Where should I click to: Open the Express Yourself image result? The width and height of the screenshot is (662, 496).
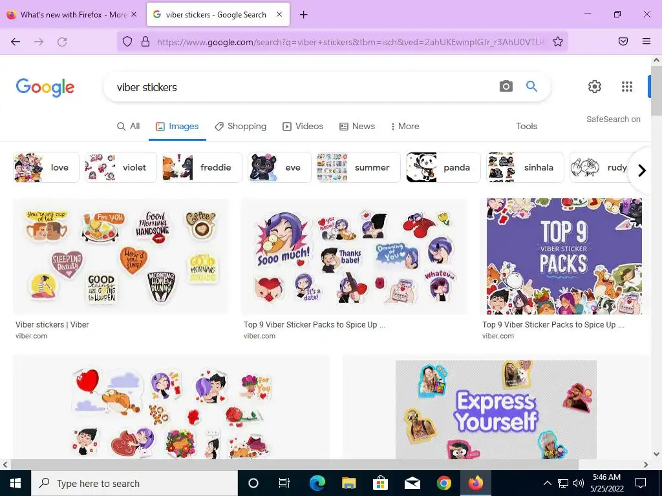tap(496, 409)
